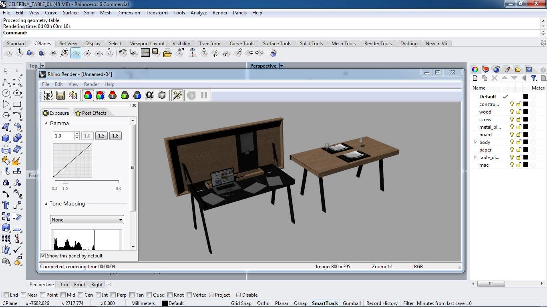Click color swatch of board layer

pyautogui.click(x=526, y=135)
